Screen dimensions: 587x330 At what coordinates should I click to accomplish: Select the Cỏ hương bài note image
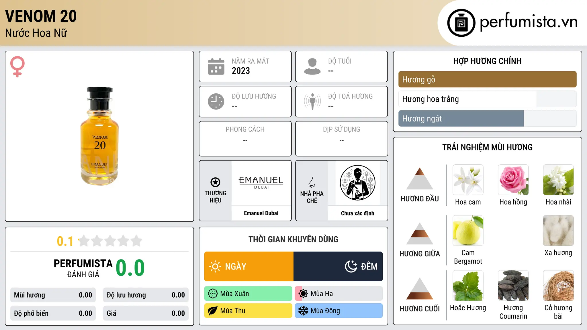click(x=558, y=286)
